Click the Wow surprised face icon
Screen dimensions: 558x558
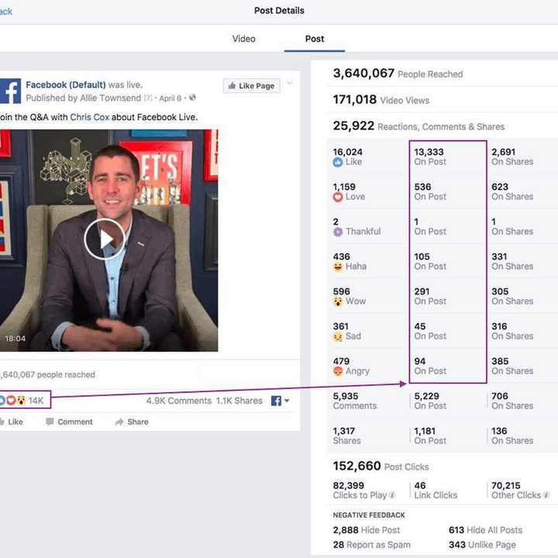338,301
